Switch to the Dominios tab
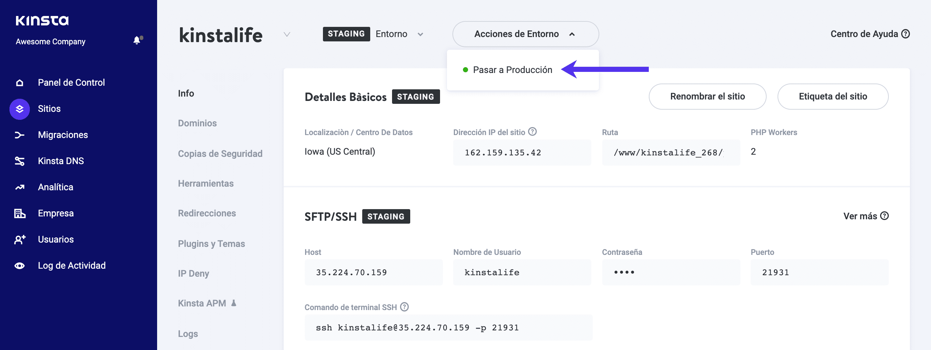 [197, 123]
